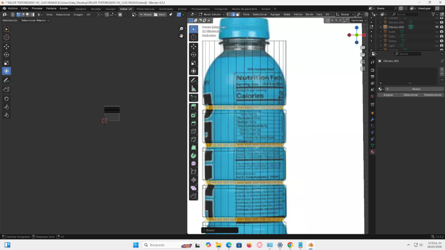Open the Modo Edición mode dropdown
The height and width of the screenshot is (250, 445).
tap(213, 14)
